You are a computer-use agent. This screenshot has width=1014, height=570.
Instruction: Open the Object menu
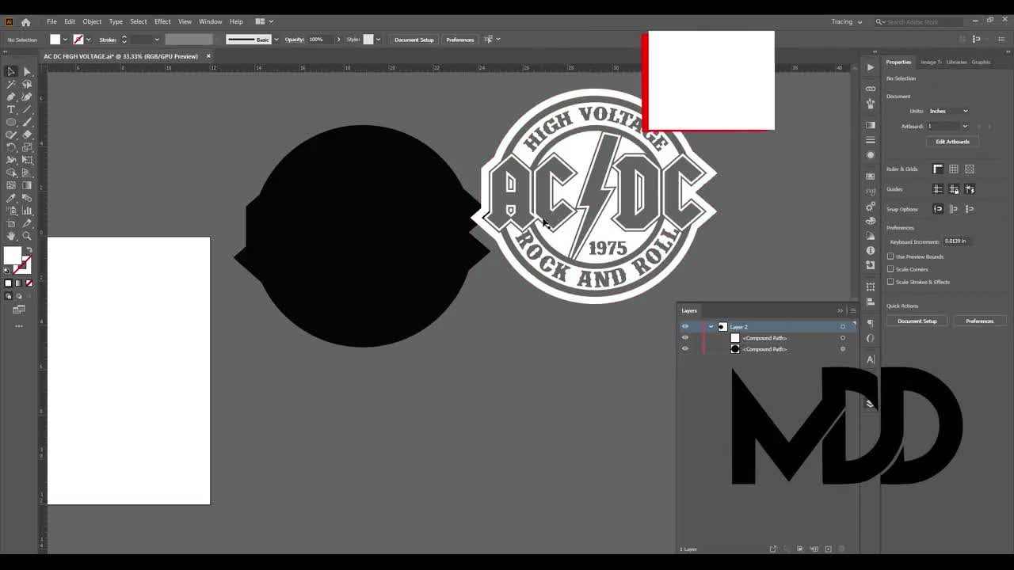[x=92, y=21]
